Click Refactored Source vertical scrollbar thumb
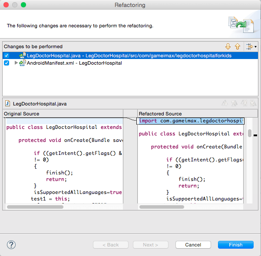 tap(249, 133)
